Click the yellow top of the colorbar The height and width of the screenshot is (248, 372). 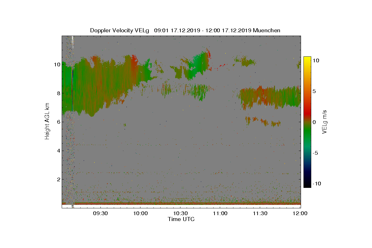click(307, 60)
